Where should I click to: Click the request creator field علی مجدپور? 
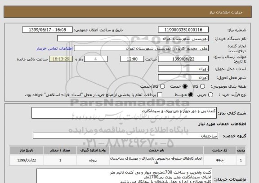(x=141, y=49)
